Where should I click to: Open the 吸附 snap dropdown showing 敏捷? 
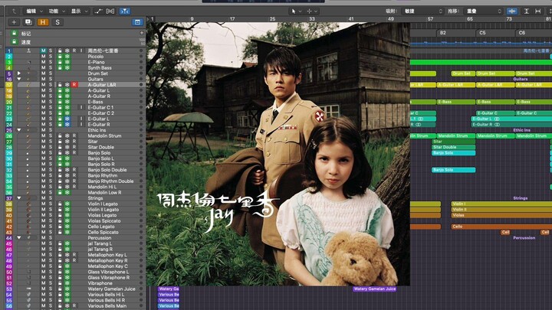click(422, 11)
